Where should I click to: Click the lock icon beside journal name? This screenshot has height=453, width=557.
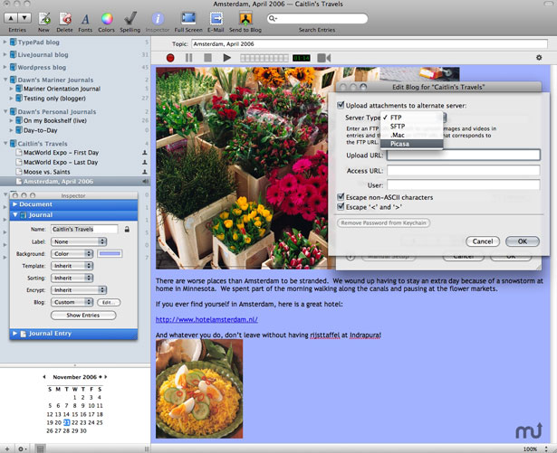pos(127,229)
